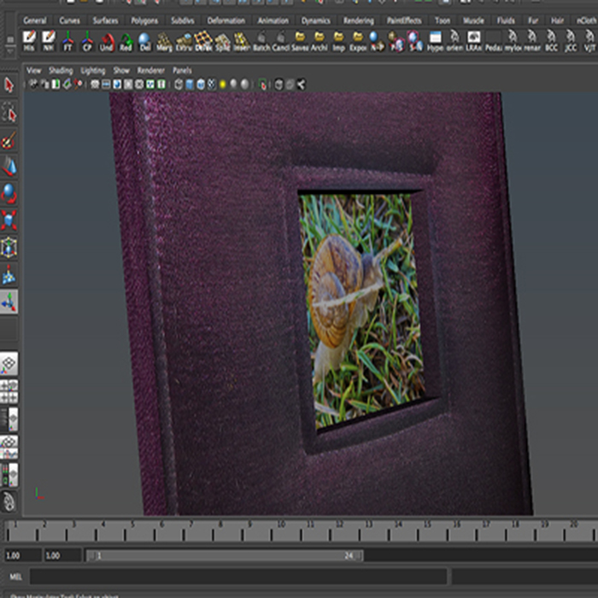The height and width of the screenshot is (598, 598).
Task: Select the Show Manipulator tool
Action: [x=9, y=302]
